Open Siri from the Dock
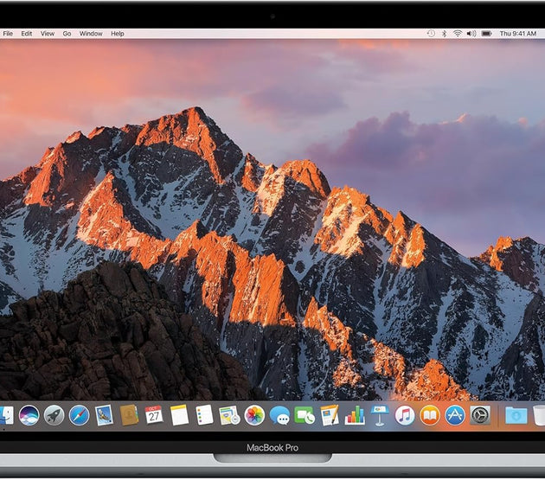 pos(29,415)
